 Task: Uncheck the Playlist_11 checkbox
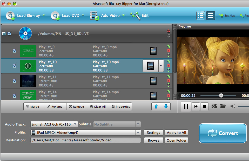click(15, 81)
